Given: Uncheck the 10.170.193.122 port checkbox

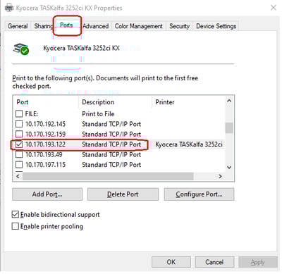Looking at the screenshot, I should click(x=19, y=144).
